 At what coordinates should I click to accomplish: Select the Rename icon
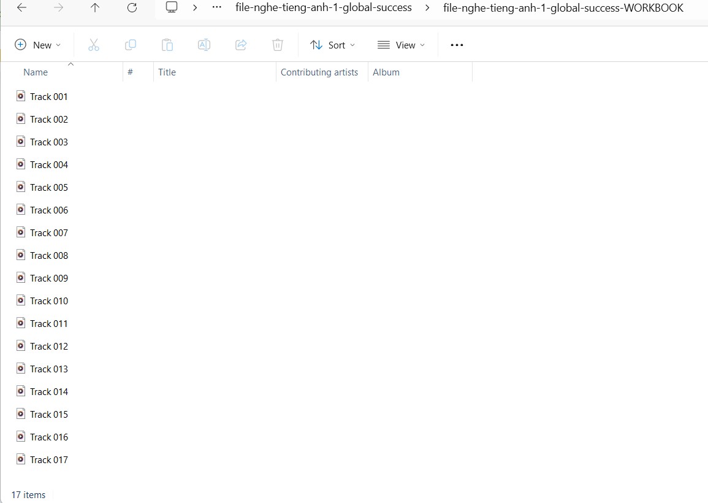(x=204, y=45)
